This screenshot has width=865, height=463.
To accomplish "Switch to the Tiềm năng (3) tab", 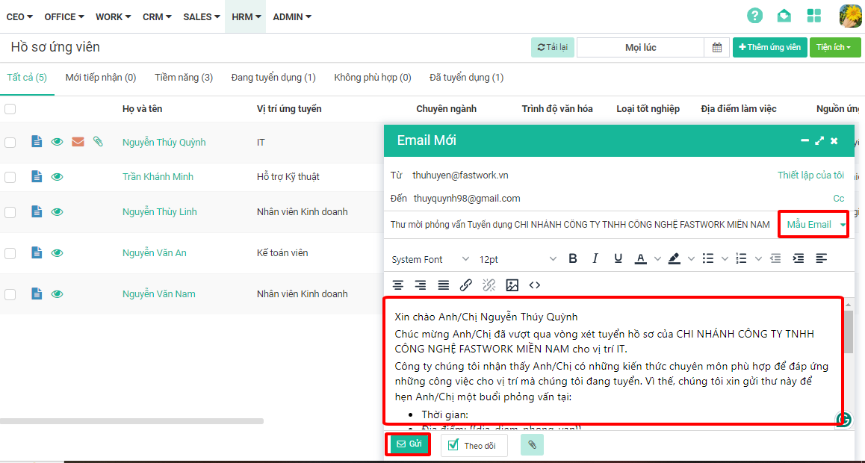I will point(184,78).
